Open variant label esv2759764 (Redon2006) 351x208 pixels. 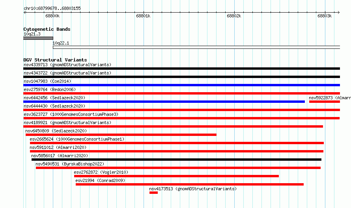(x=50, y=90)
